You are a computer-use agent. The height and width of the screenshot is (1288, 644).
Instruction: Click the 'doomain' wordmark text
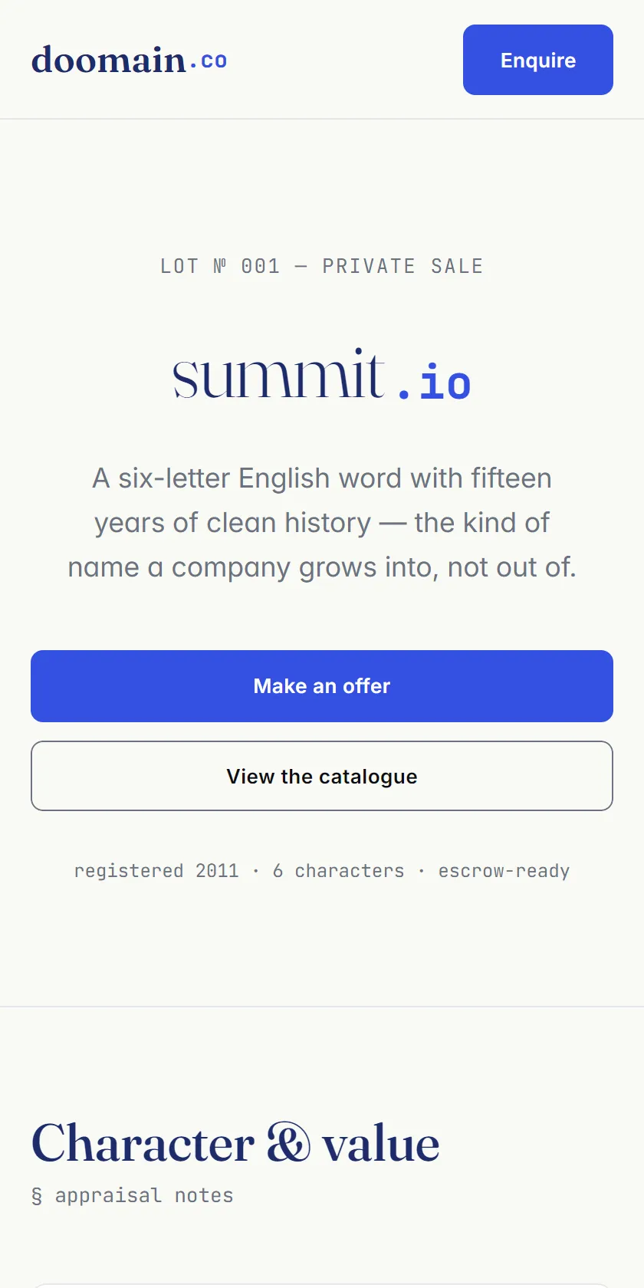pyautogui.click(x=108, y=60)
